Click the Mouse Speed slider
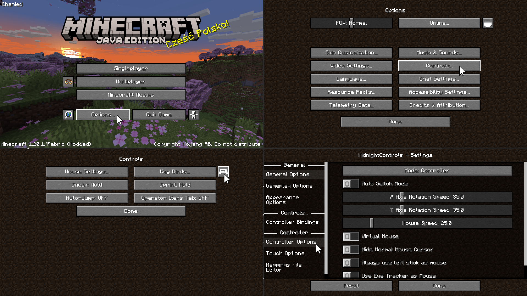Image resolution: width=527 pixels, height=296 pixels. coord(427,223)
